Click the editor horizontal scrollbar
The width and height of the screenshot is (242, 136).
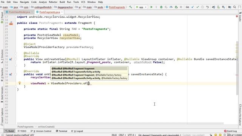[x=120, y=124]
